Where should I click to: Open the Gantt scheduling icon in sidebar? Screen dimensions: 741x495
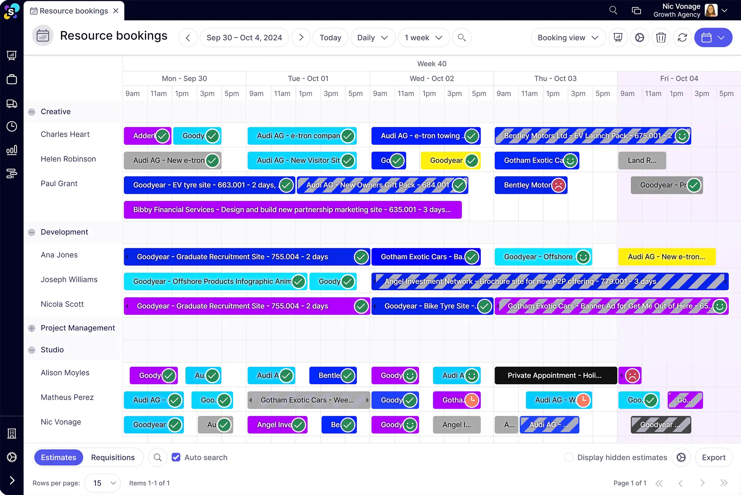12,173
